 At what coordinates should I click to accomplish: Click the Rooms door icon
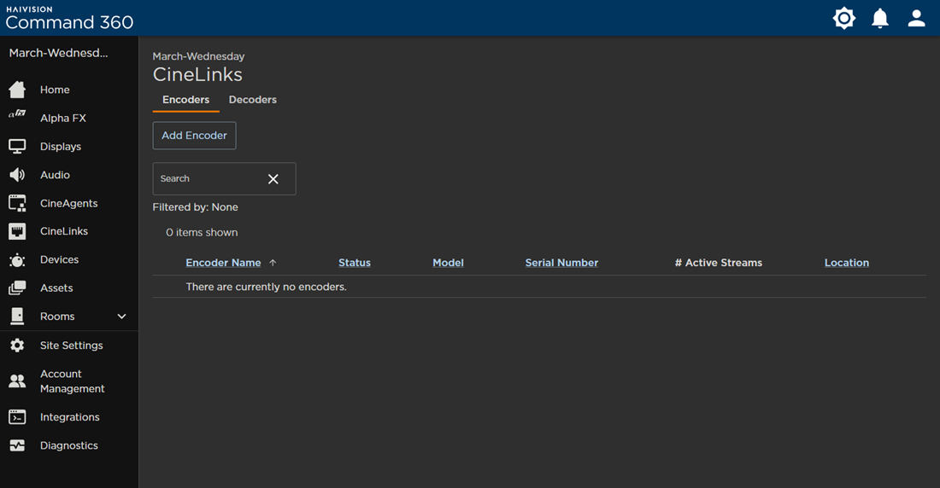(17, 317)
